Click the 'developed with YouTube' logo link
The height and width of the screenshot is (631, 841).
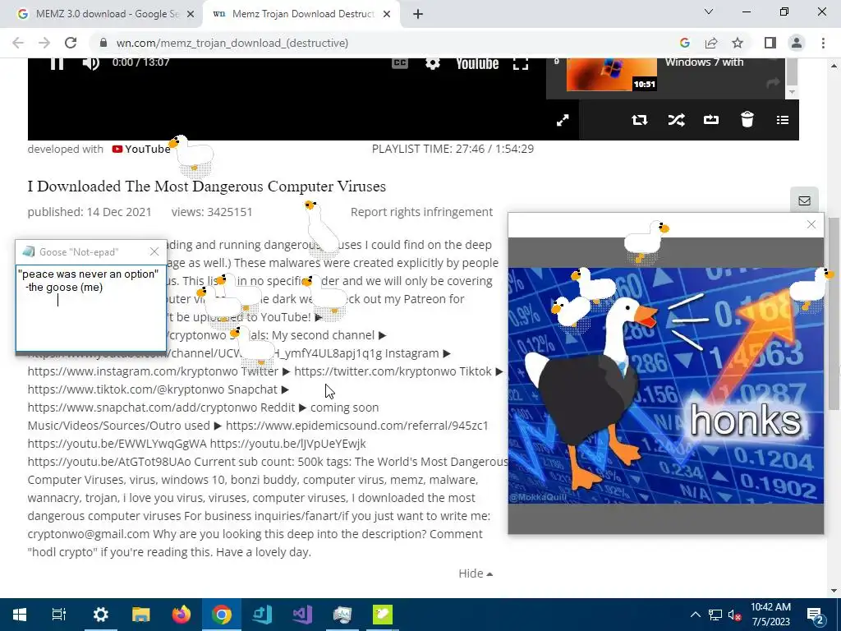141,150
